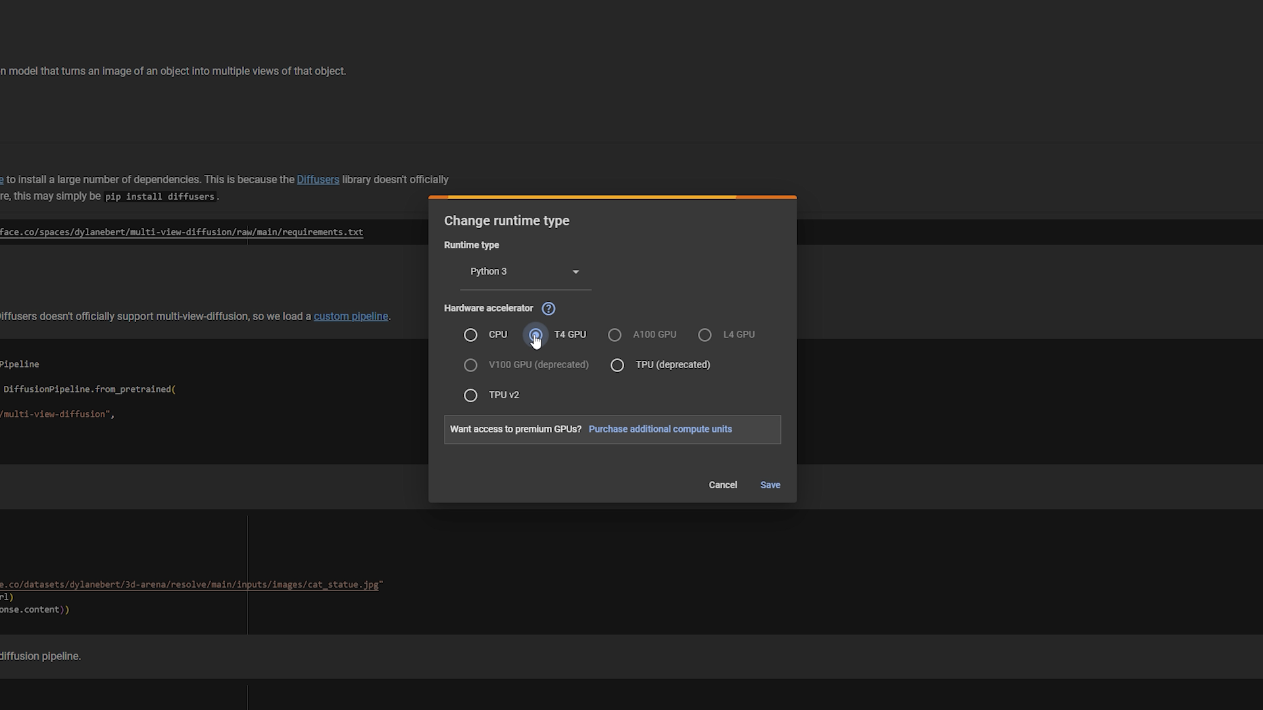Select the A100 GPU accelerator

pos(614,335)
